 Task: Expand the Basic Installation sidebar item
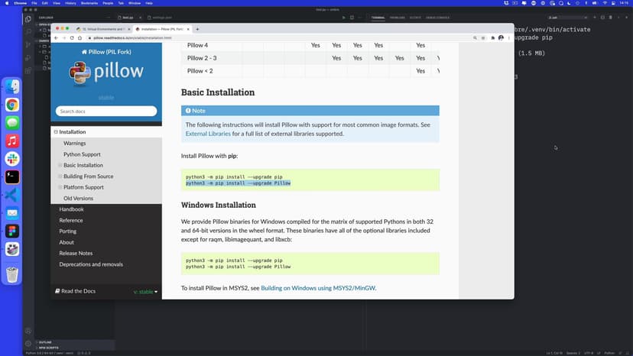(x=60, y=165)
